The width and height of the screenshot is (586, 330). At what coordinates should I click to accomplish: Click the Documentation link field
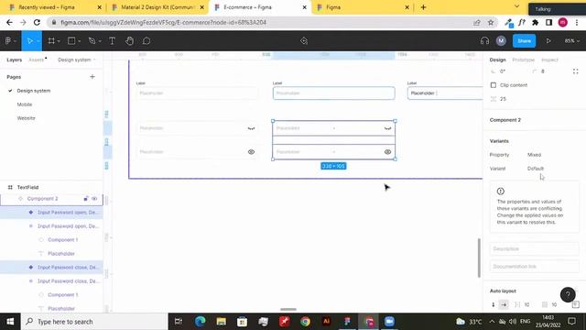click(x=535, y=267)
